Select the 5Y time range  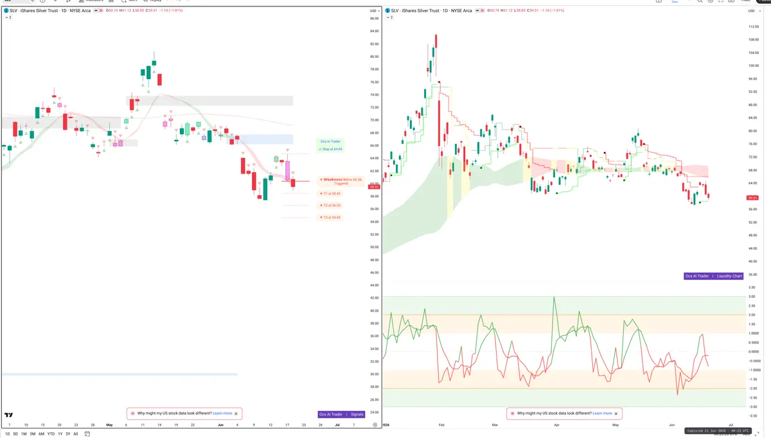click(x=68, y=434)
